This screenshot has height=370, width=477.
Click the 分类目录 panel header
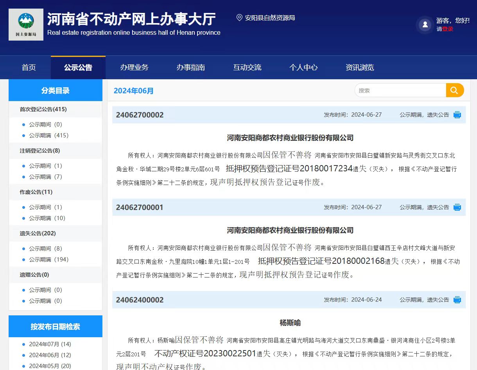coord(56,91)
